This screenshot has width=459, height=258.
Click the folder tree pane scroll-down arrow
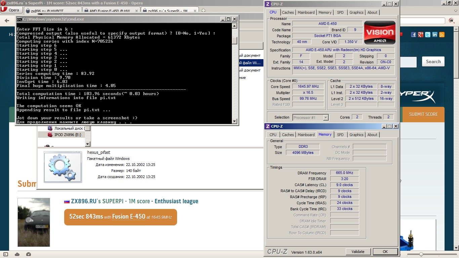[x=88, y=144]
